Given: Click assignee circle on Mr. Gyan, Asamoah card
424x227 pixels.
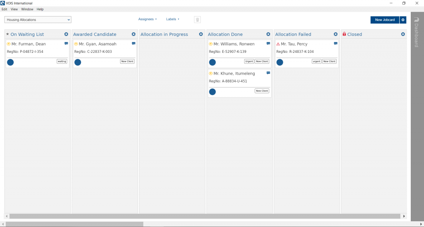Looking at the screenshot, I should click(77, 62).
